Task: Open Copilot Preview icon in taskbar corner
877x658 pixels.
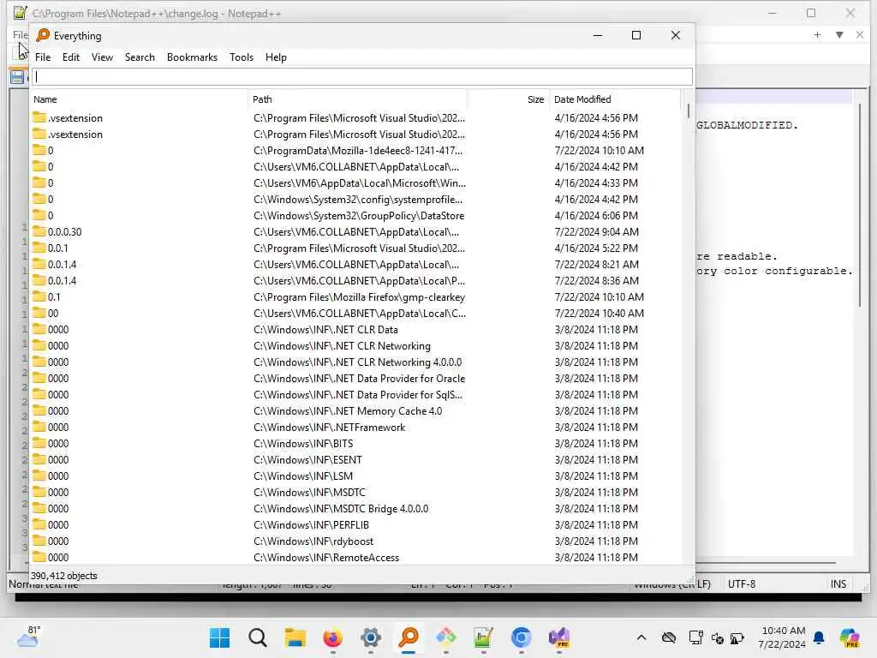Action: pos(850,637)
